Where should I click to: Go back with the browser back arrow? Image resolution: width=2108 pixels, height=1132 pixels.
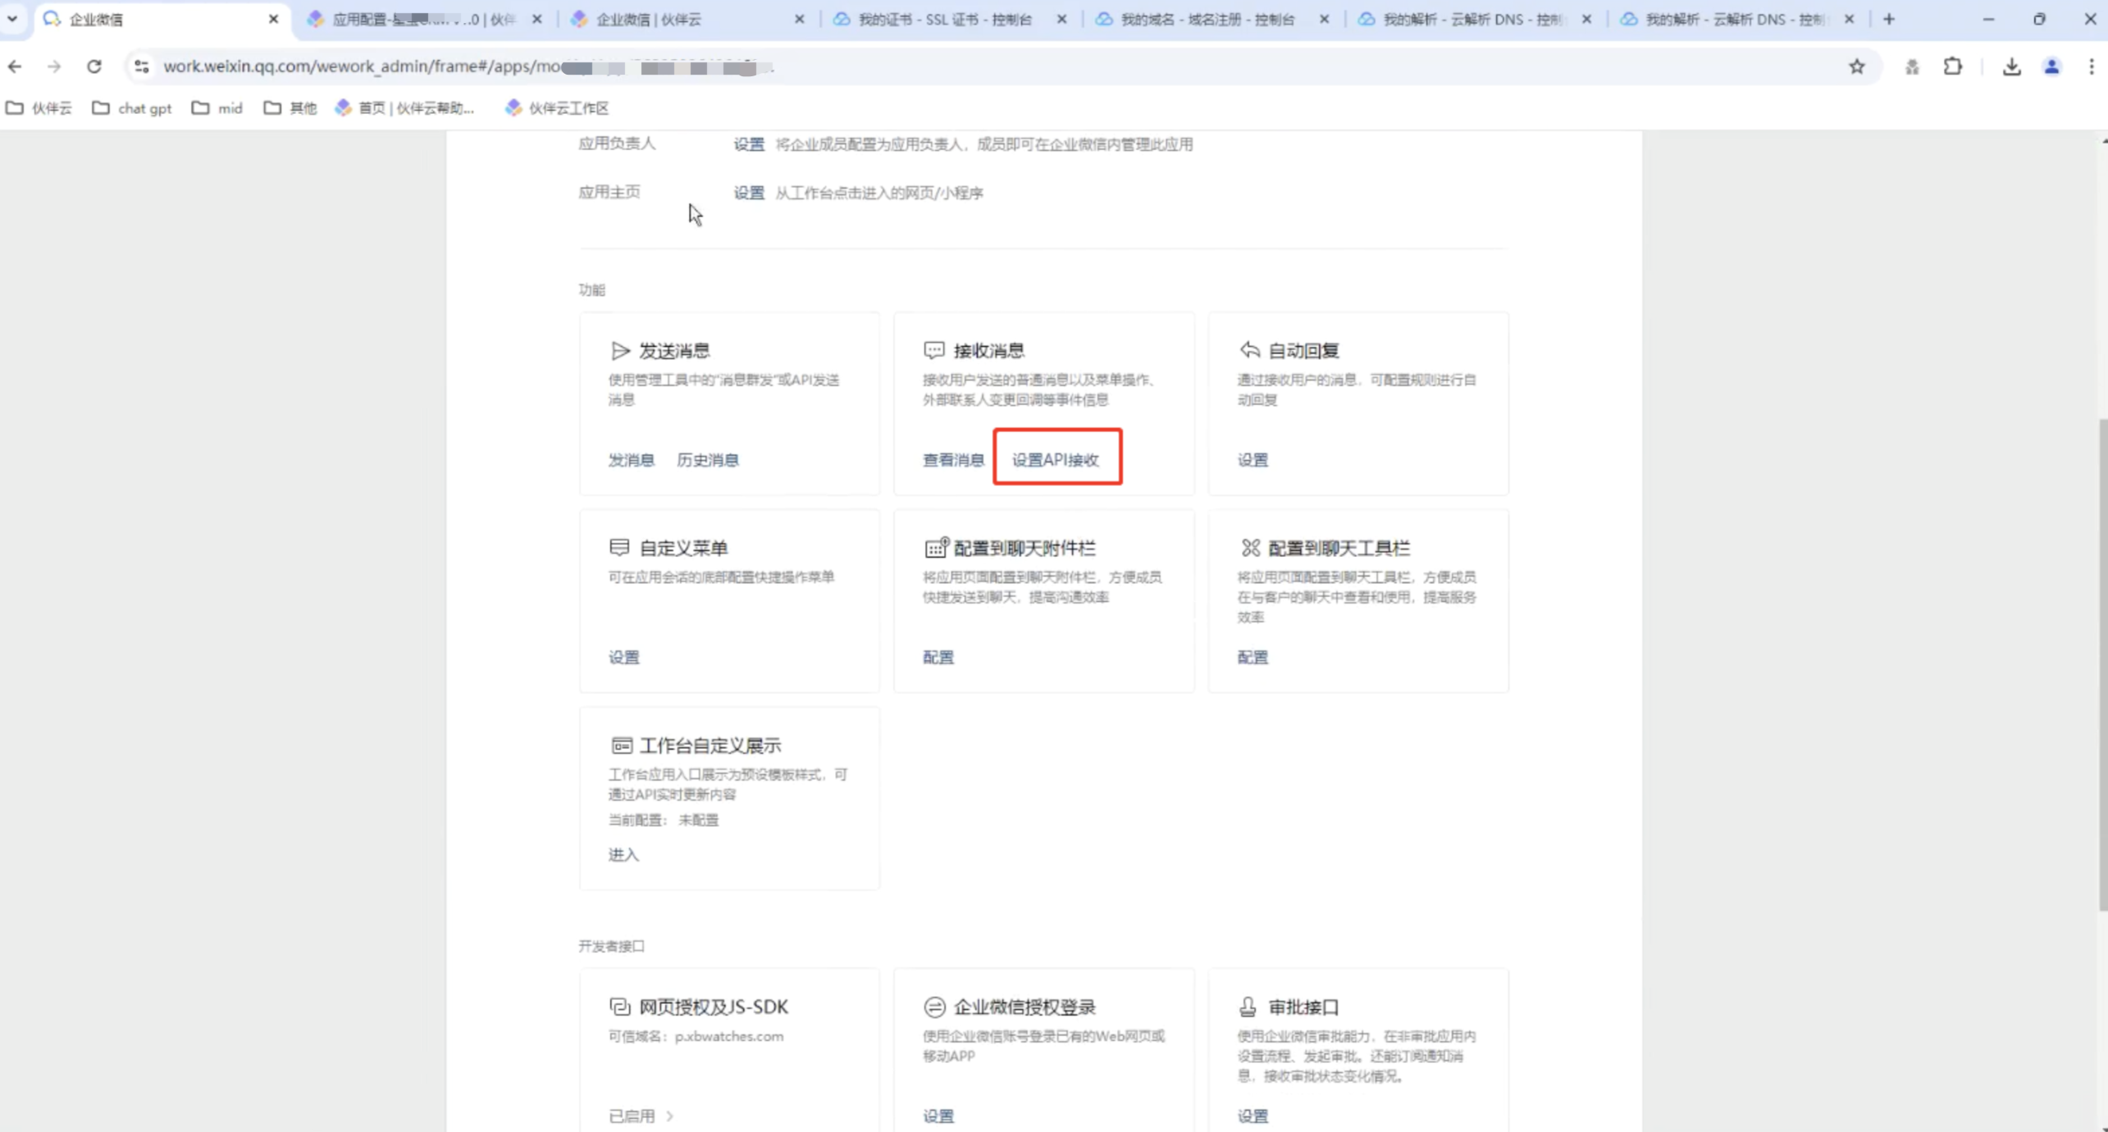[x=15, y=66]
